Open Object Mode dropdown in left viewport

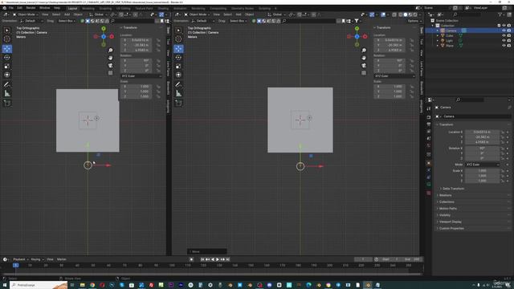click(26, 14)
